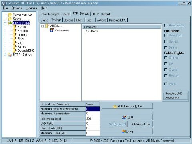Enable the Delete file right checkbox

(166, 47)
